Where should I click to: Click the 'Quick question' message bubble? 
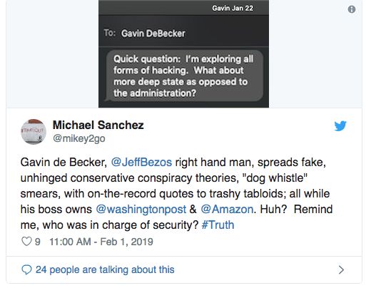pos(184,76)
